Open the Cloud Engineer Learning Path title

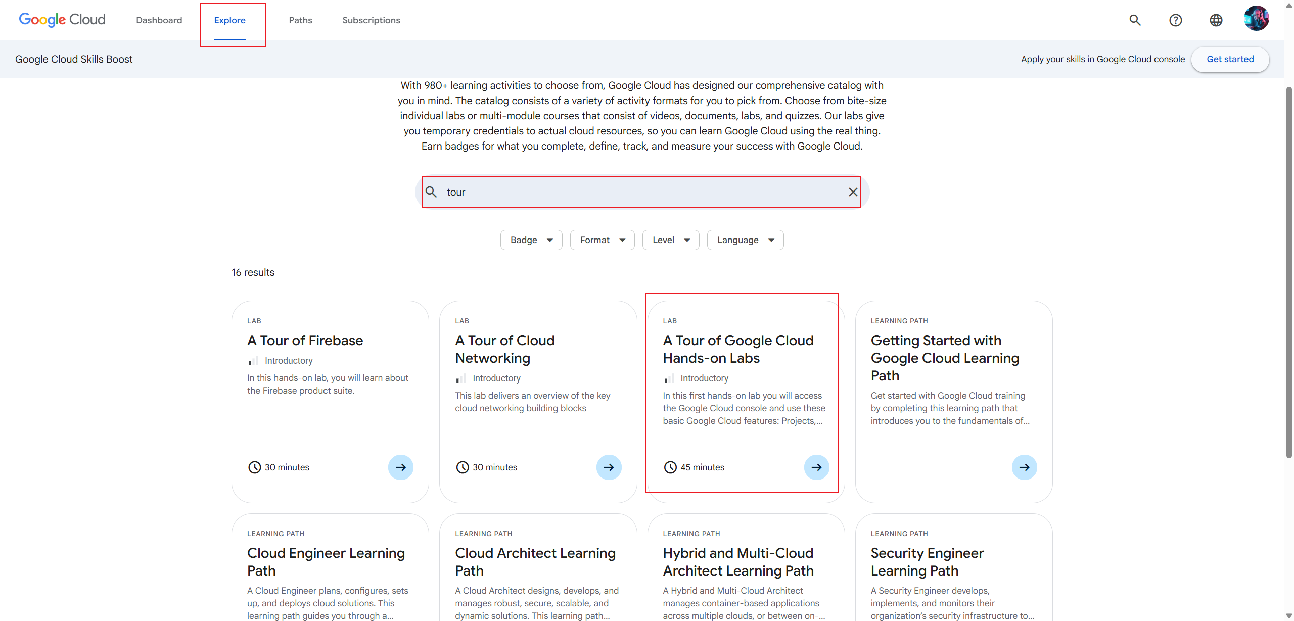point(326,562)
